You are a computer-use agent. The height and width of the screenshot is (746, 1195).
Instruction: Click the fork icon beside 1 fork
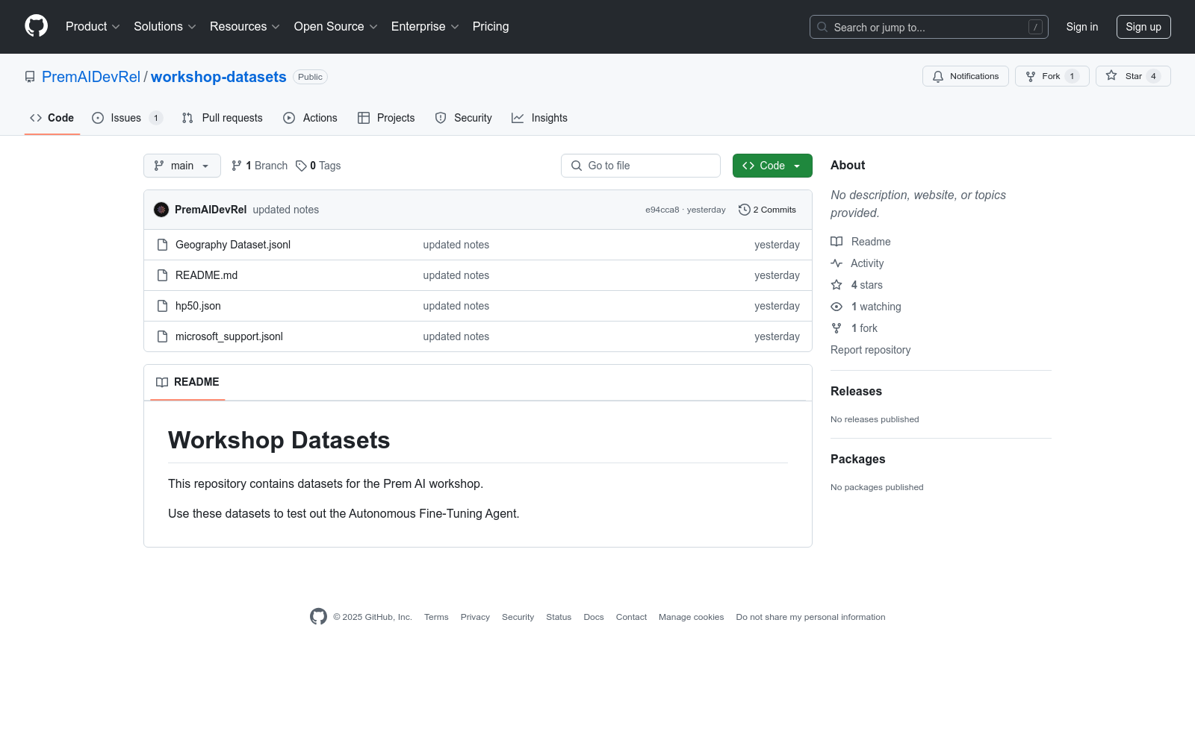836,328
